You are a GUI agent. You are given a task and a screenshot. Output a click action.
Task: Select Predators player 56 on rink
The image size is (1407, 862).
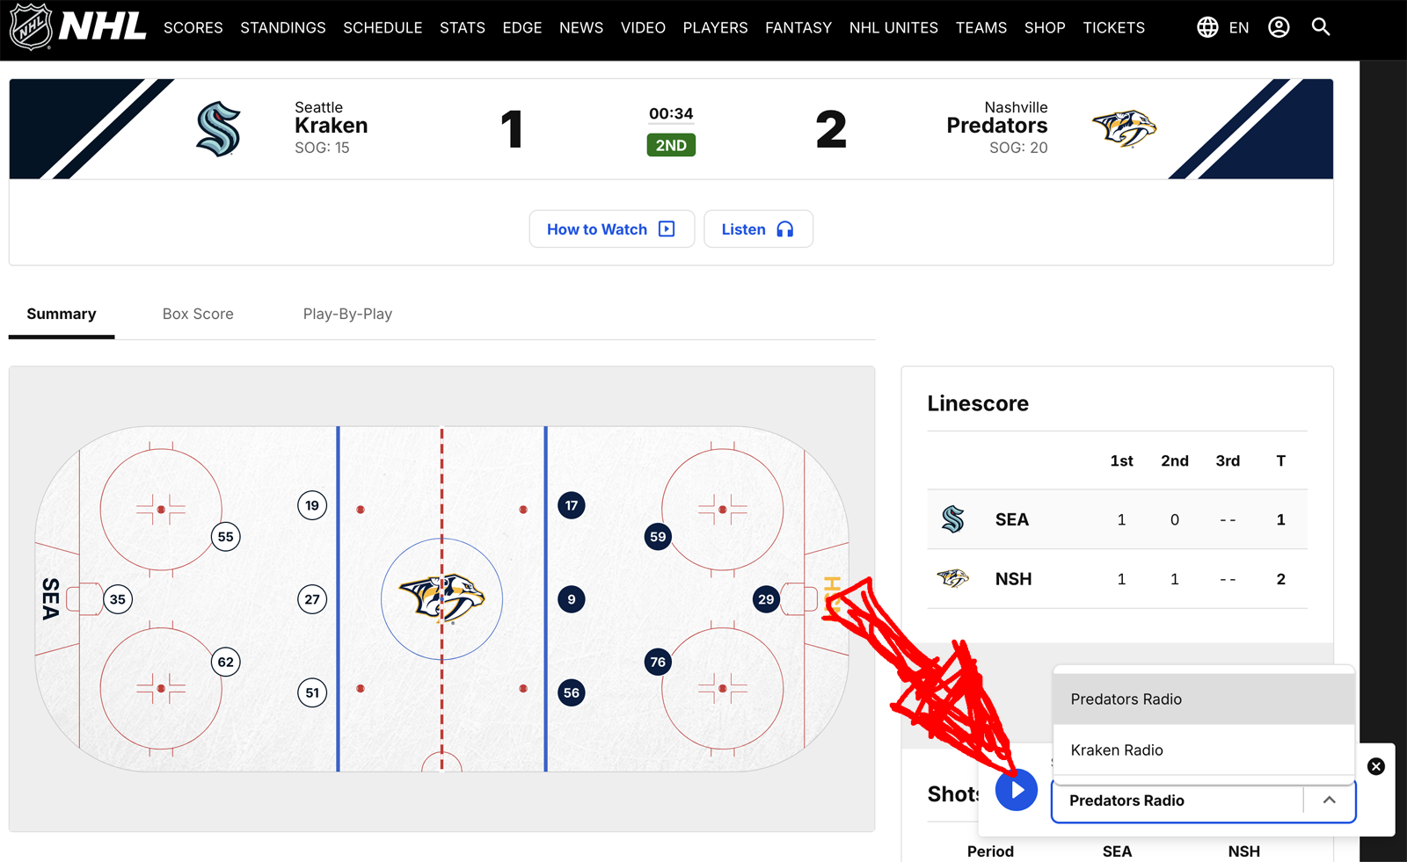[x=572, y=692]
